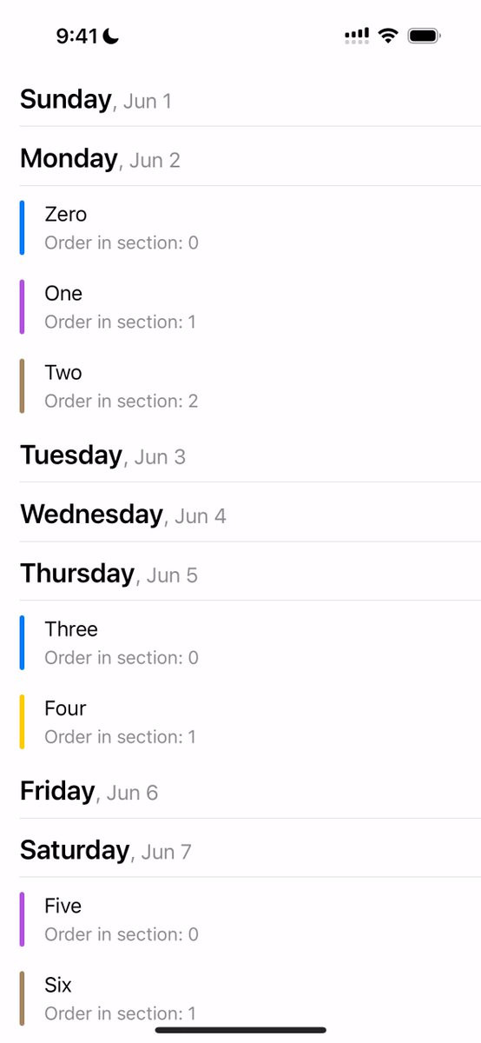Click the blue color bar beside Zero

(x=22, y=228)
